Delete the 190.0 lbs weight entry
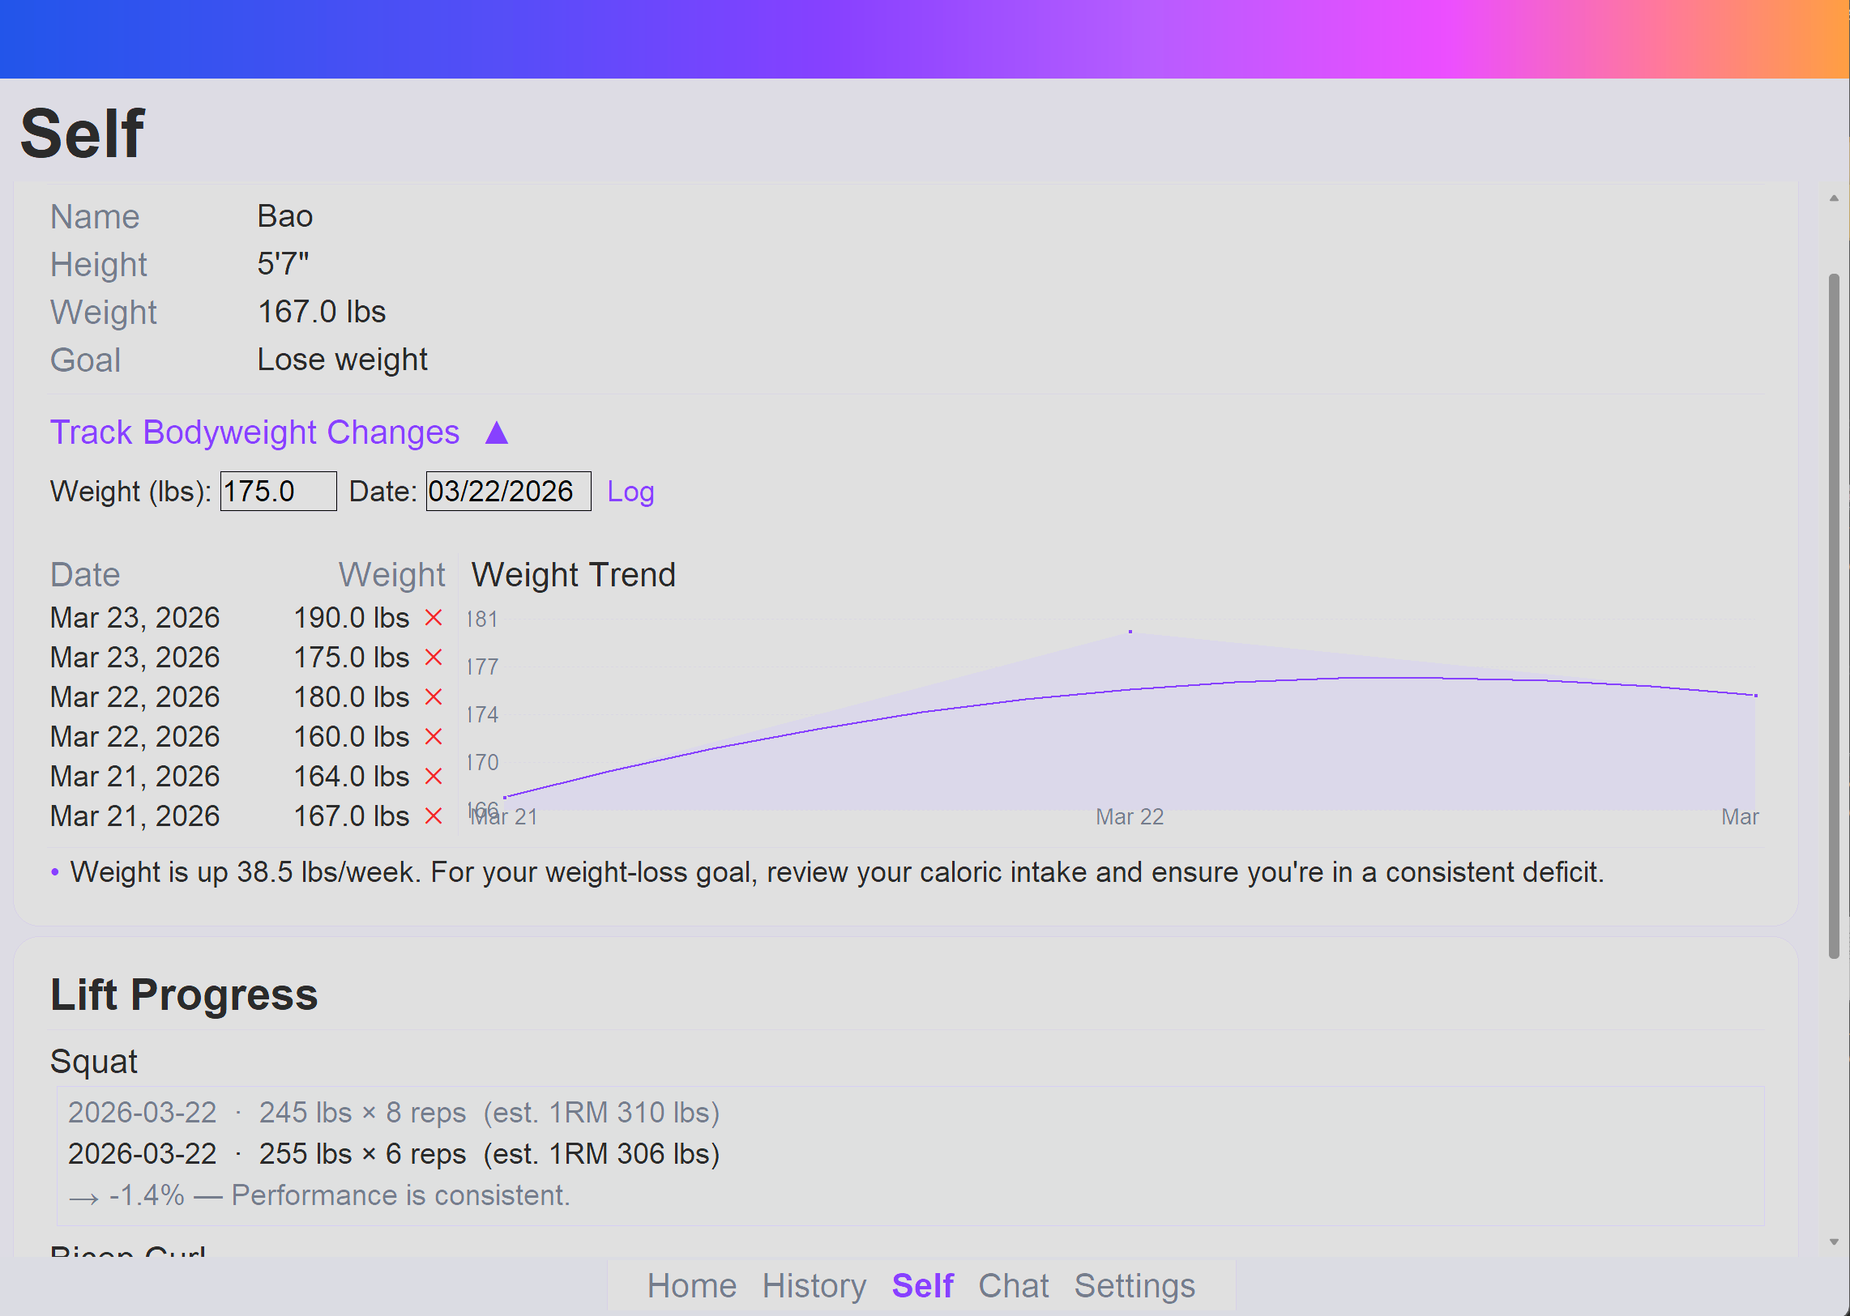The image size is (1850, 1316). [434, 617]
